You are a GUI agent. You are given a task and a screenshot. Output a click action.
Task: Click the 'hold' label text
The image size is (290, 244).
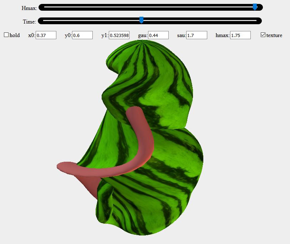click(x=15, y=35)
